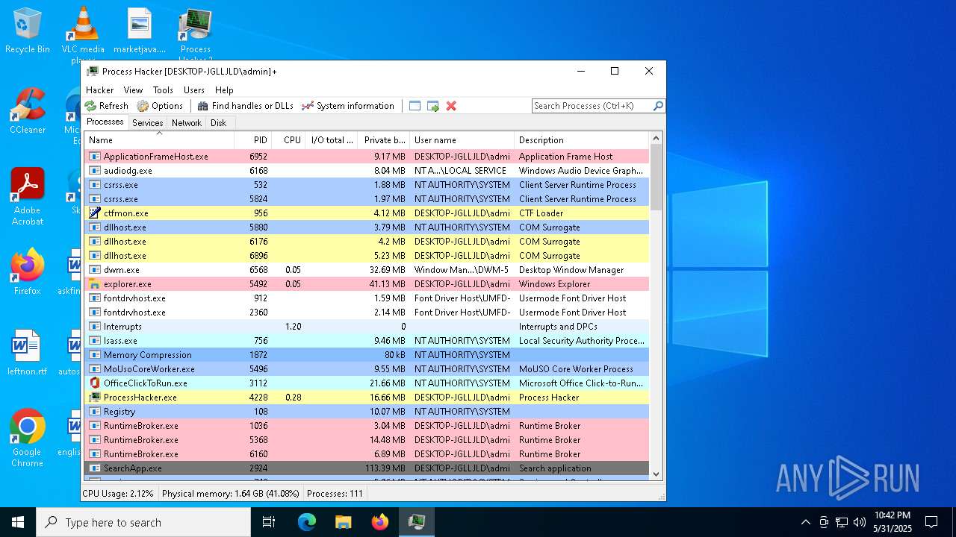The width and height of the screenshot is (956, 537).
Task: Click the find window and thread icon
Action: [433, 106]
